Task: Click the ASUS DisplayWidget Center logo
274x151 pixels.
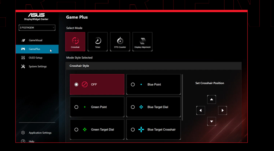Action: click(36, 17)
